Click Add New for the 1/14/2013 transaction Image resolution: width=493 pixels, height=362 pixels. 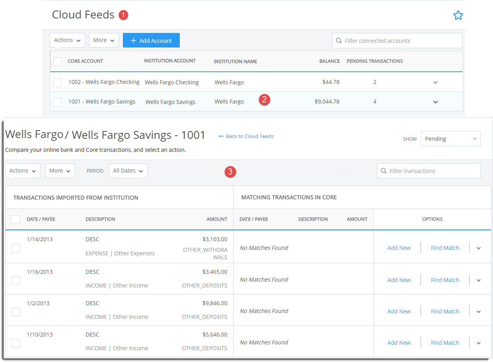point(399,248)
